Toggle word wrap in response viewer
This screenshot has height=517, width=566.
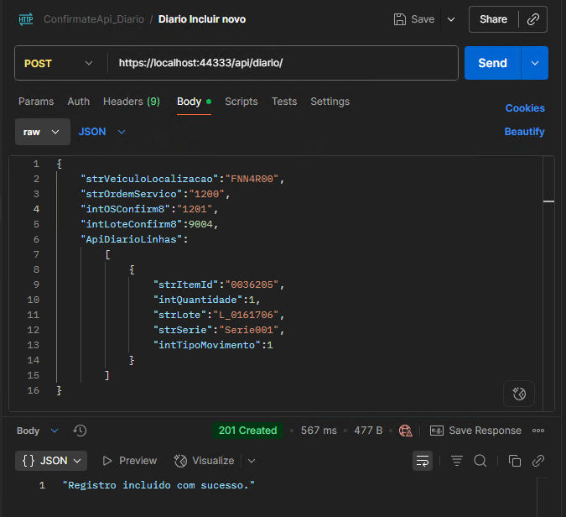[423, 461]
